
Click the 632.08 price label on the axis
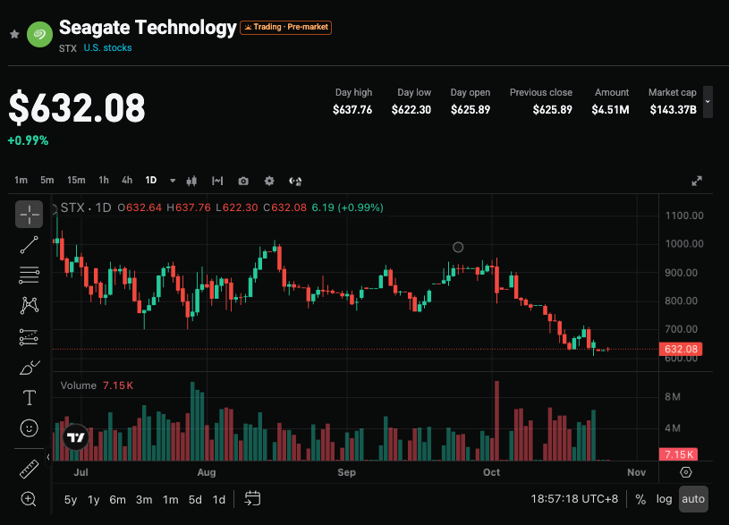pyautogui.click(x=681, y=349)
